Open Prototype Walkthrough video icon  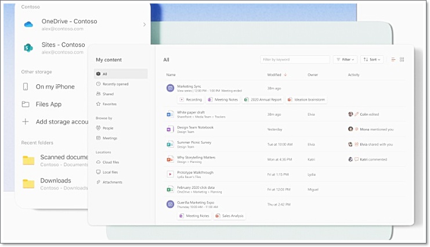coord(170,174)
